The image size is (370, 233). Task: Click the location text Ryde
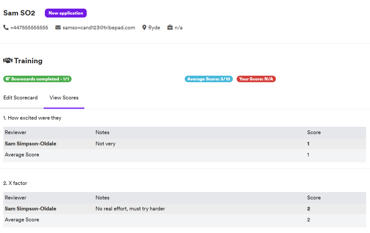pyautogui.click(x=154, y=28)
